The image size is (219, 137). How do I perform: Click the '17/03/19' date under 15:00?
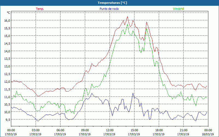pyautogui.click(x=134, y=134)
